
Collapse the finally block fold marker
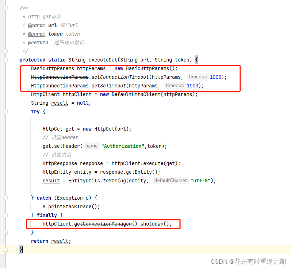[x=5, y=215]
